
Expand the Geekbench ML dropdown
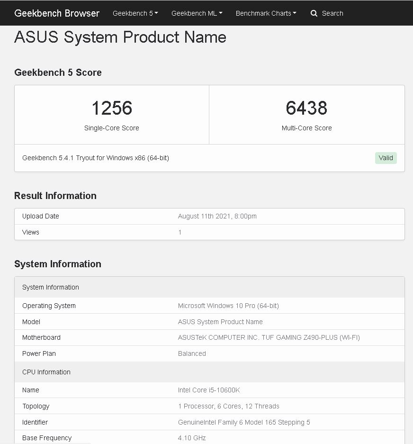click(197, 13)
